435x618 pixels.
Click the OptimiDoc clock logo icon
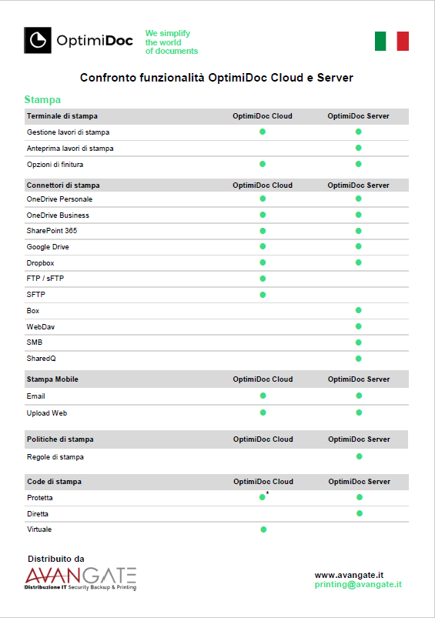[38, 40]
